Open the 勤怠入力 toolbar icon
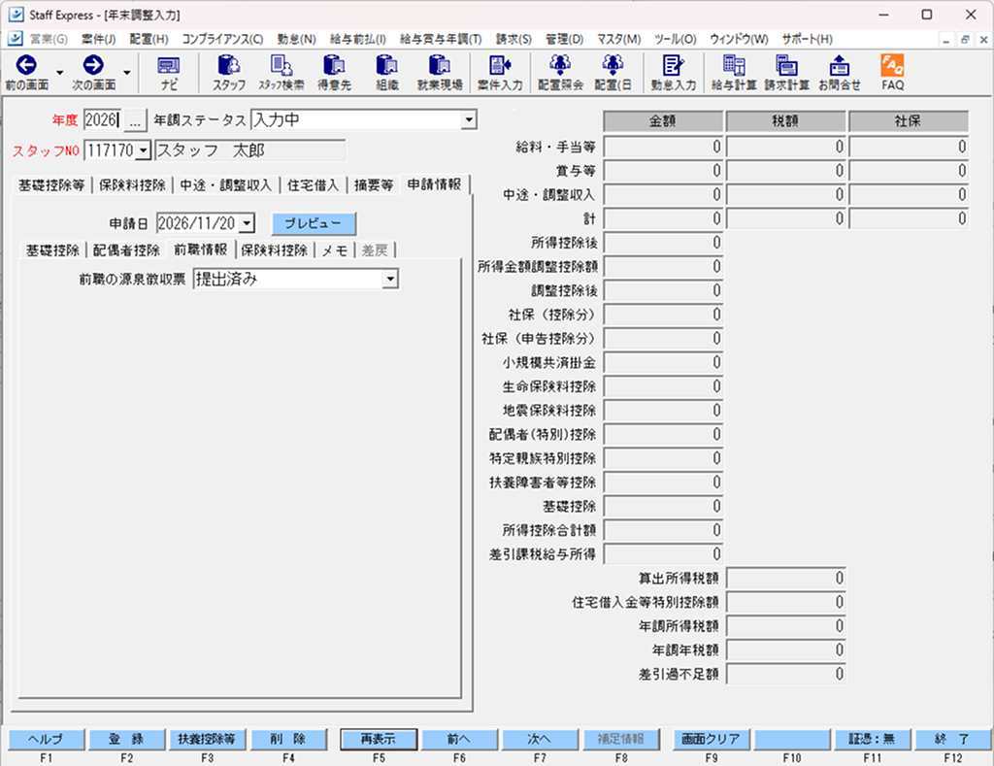The height and width of the screenshot is (766, 994). click(x=674, y=72)
